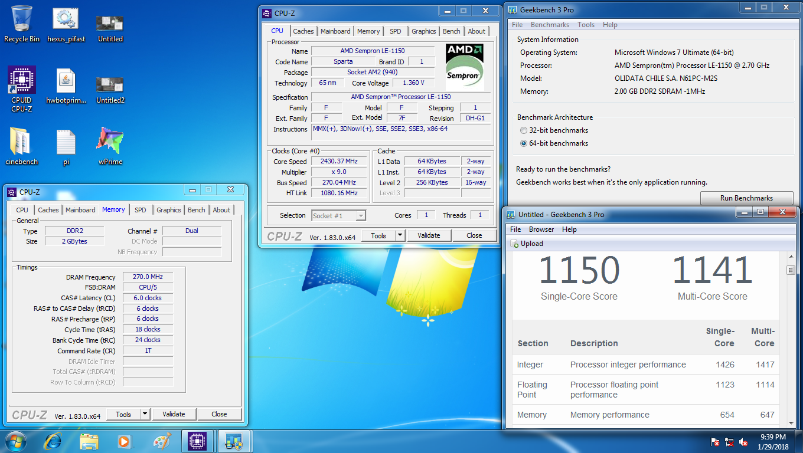Viewport: 803px width, 453px height.
Task: Click Close button in CPU-Z Memory window
Action: pyautogui.click(x=219, y=414)
